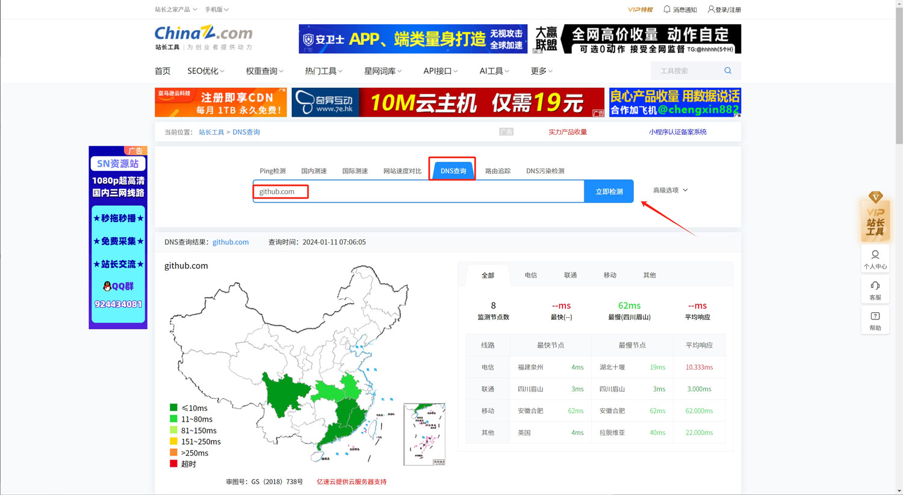Click the 大赢联盟 banner ad
The width and height of the screenshot is (903, 495).
tap(636, 39)
